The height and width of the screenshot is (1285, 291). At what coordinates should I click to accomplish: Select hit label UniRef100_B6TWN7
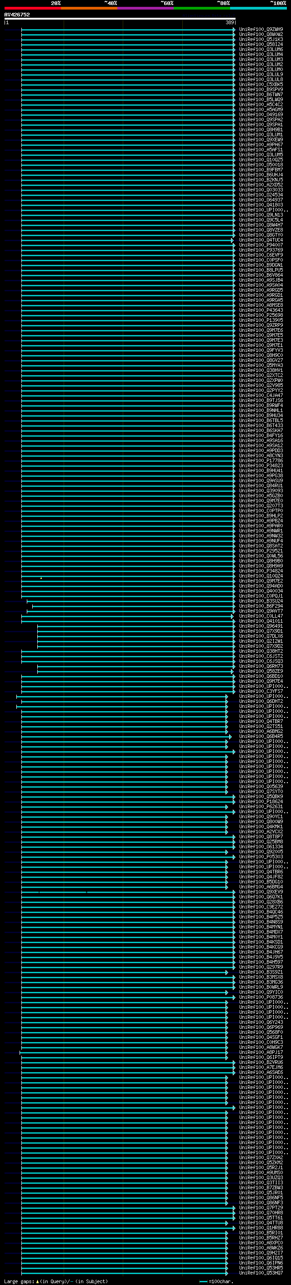261,95
